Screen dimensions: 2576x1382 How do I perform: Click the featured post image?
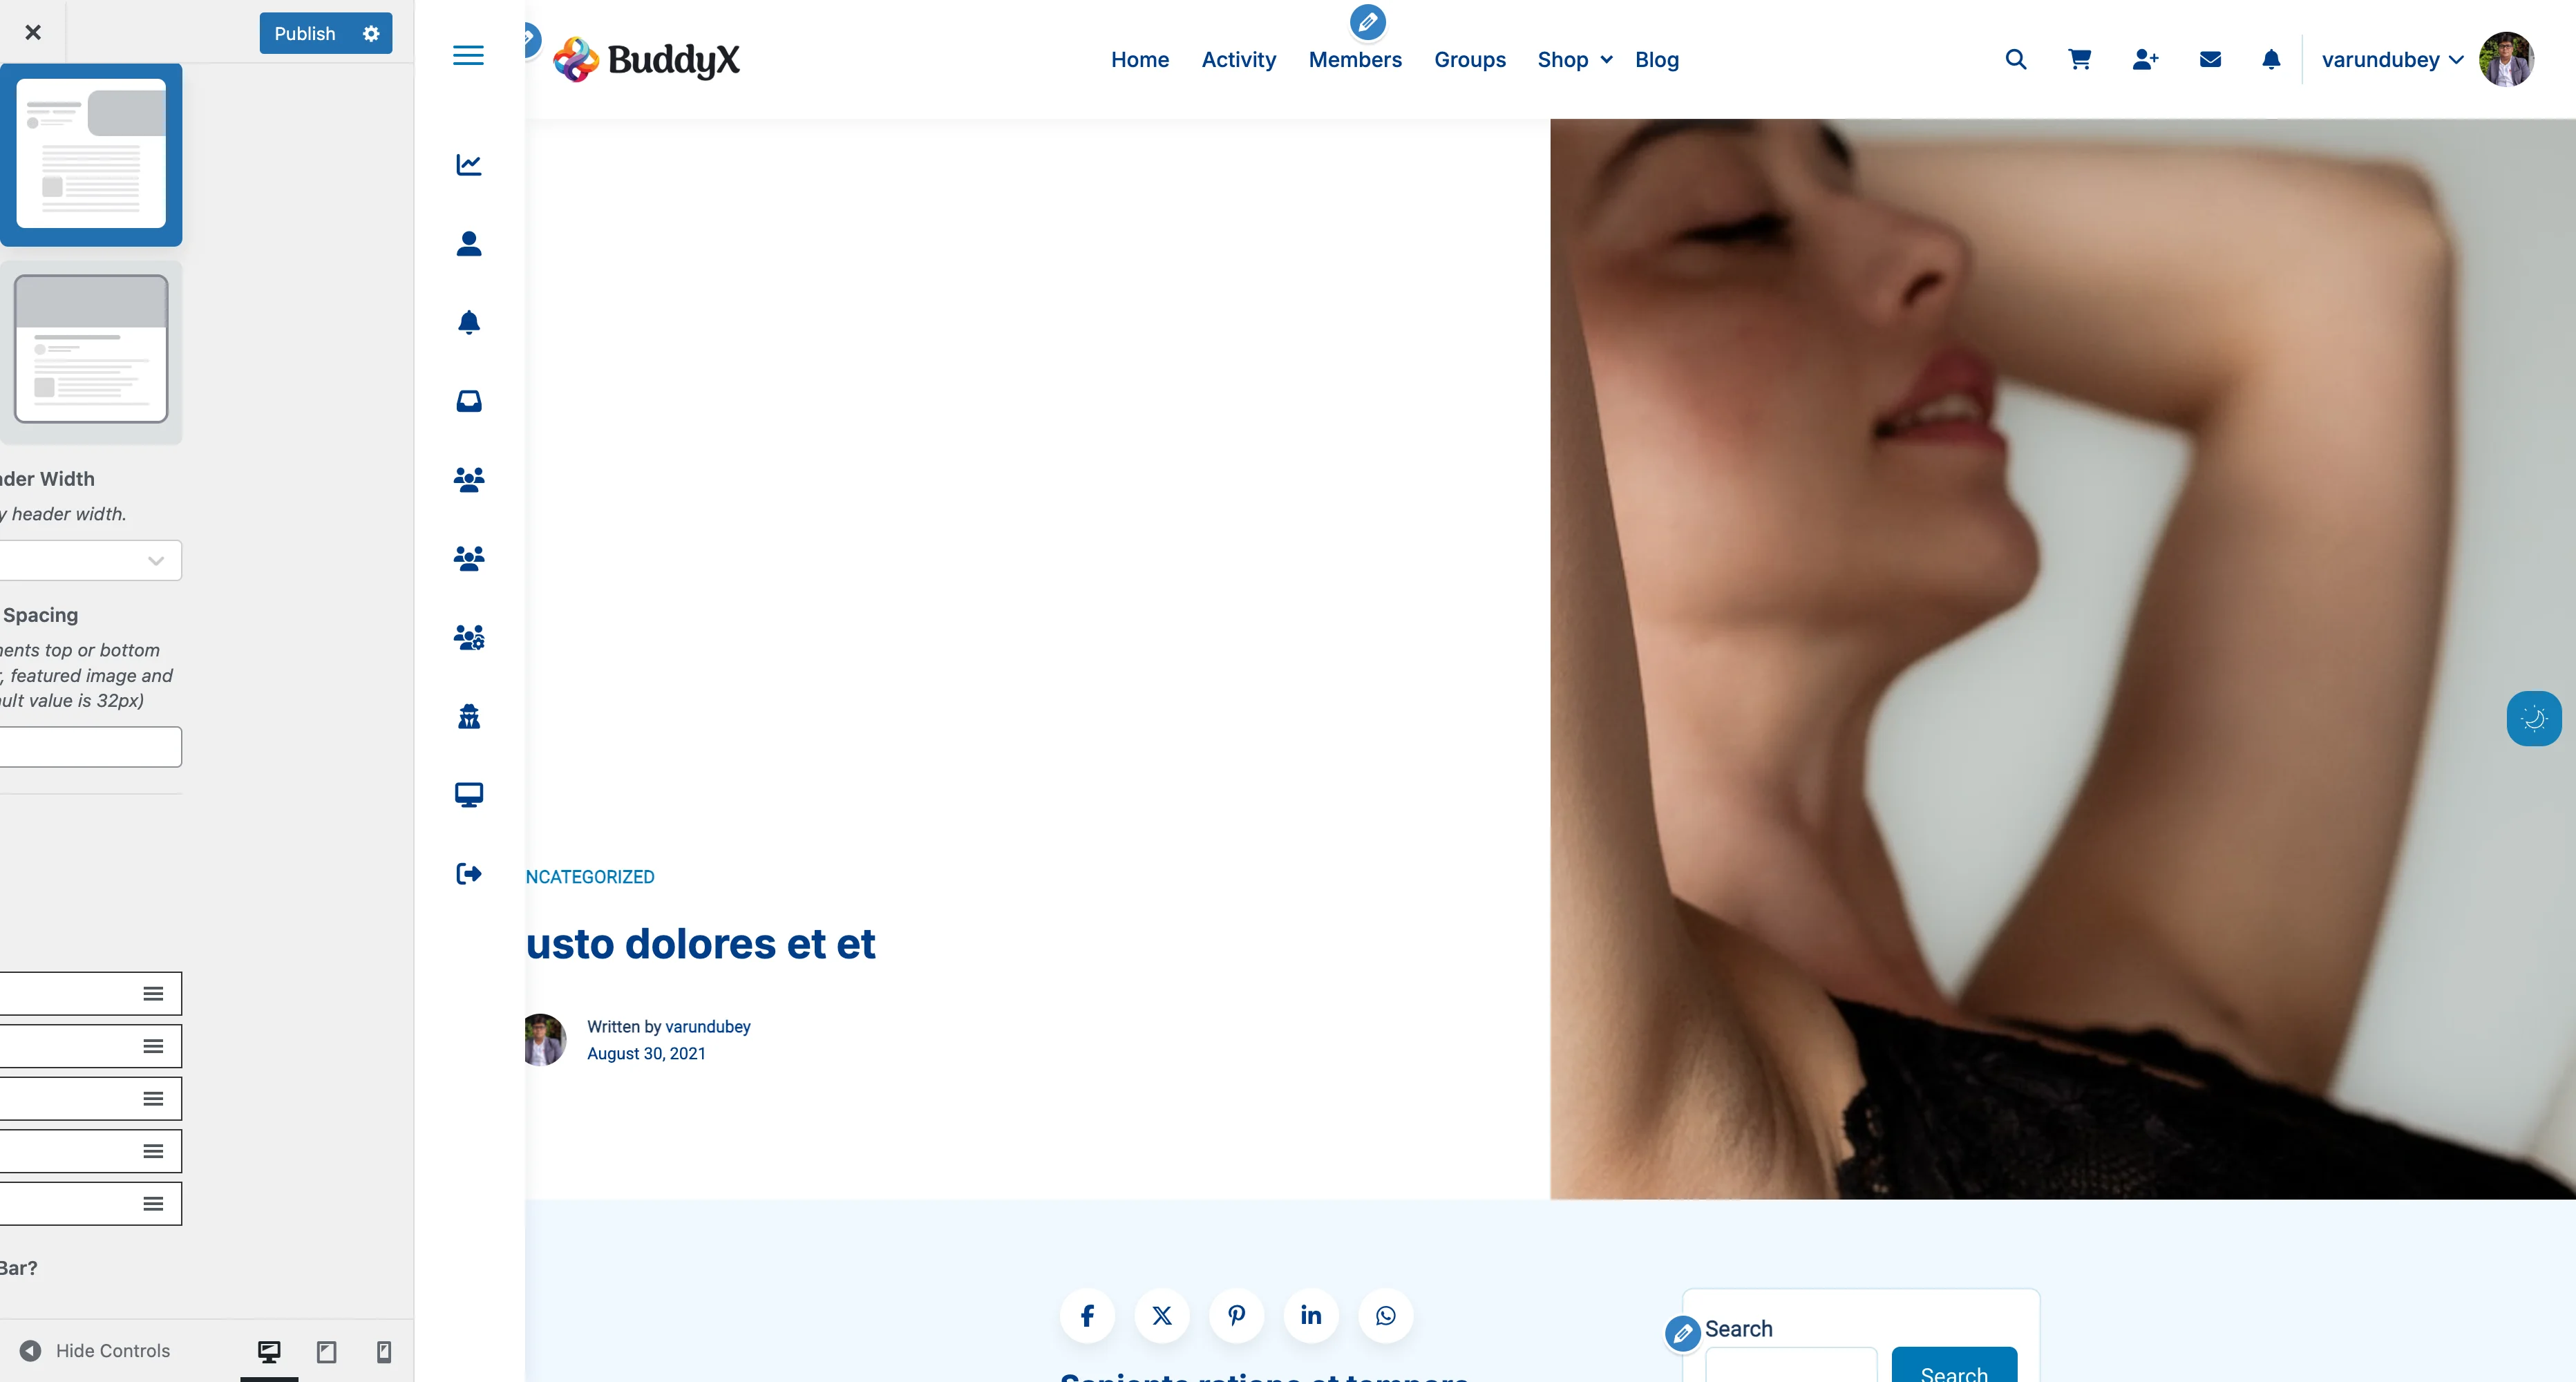click(x=2063, y=659)
